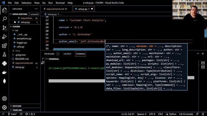This screenshot has width=207, height=116.
Task: Open the Selection menu
Action: coord(27,3)
